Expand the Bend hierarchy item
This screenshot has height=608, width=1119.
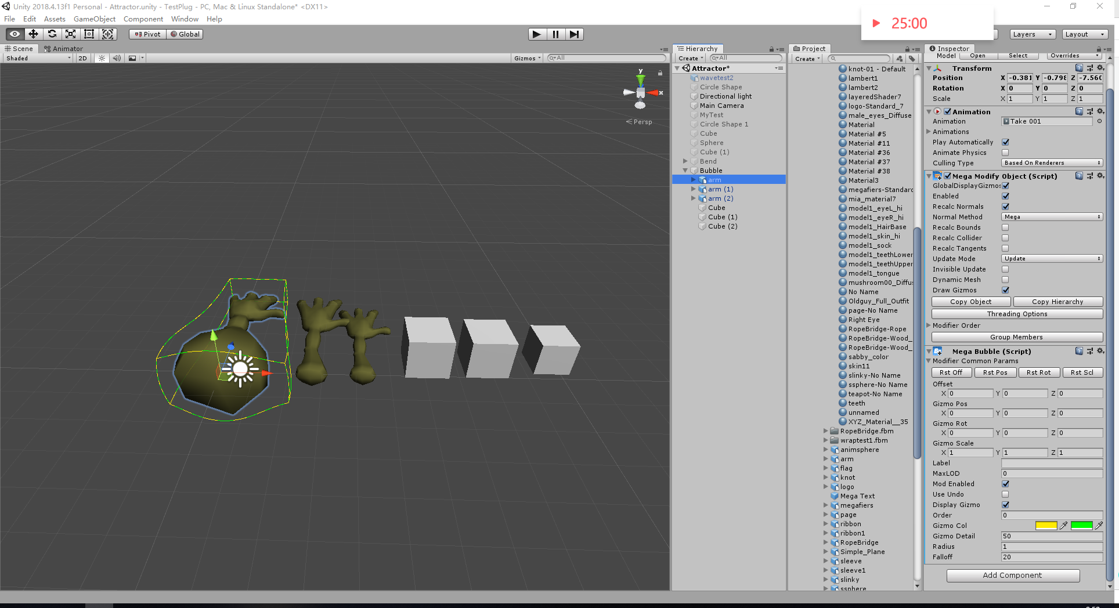pyautogui.click(x=685, y=161)
